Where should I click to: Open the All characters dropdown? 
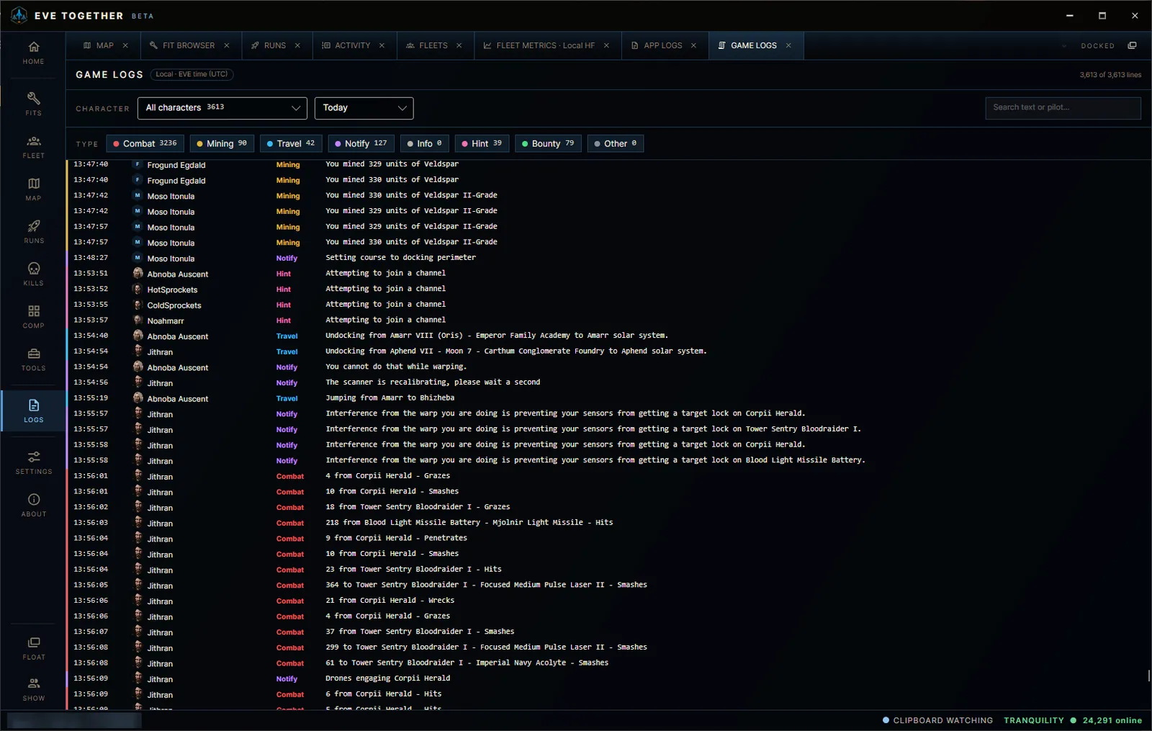(x=222, y=108)
